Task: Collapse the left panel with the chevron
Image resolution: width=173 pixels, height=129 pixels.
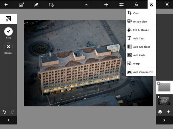Action: point(8,120)
